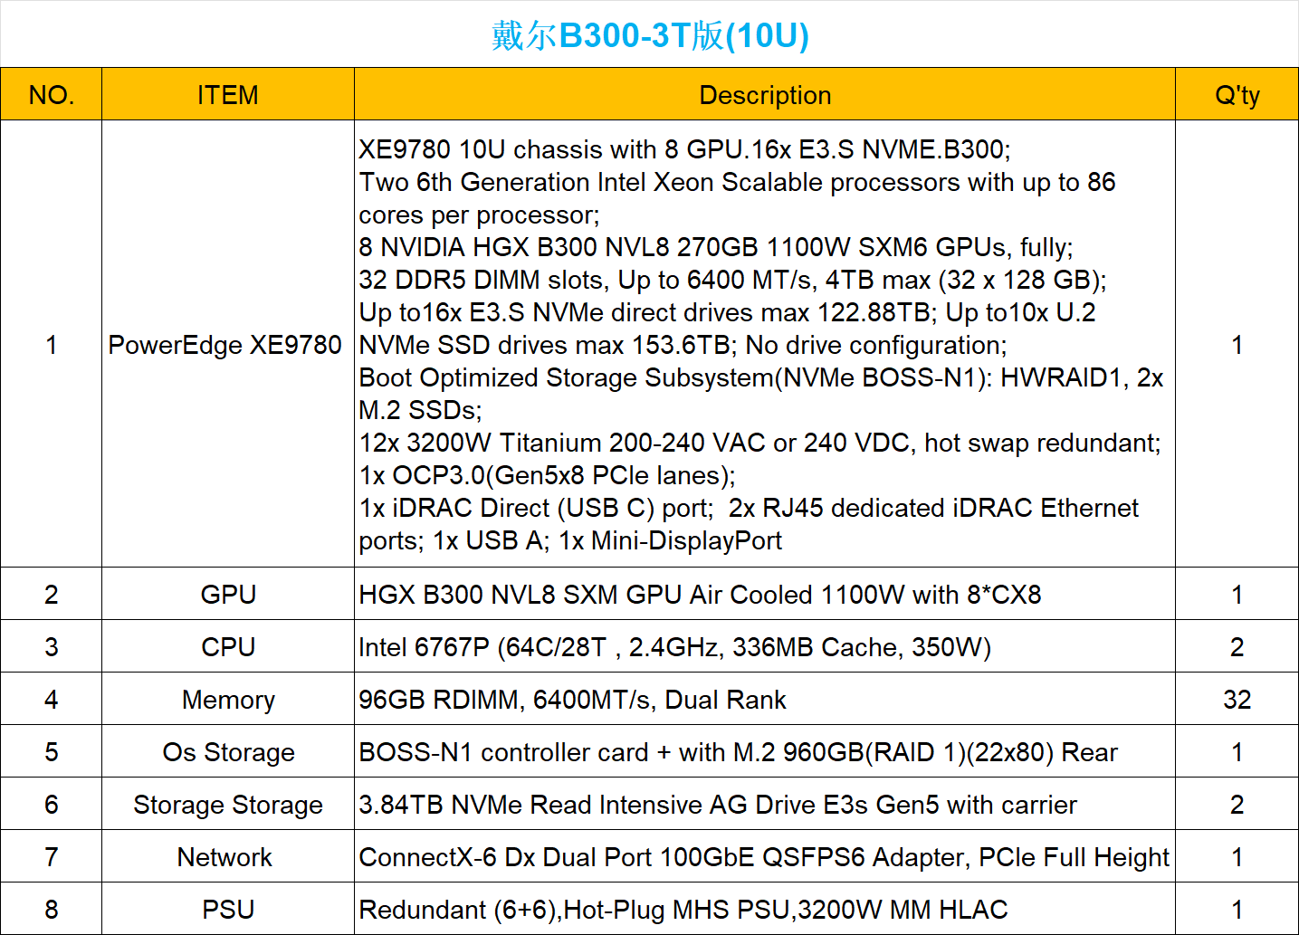Select the Network item cell
This screenshot has height=935, width=1299.
(x=228, y=856)
